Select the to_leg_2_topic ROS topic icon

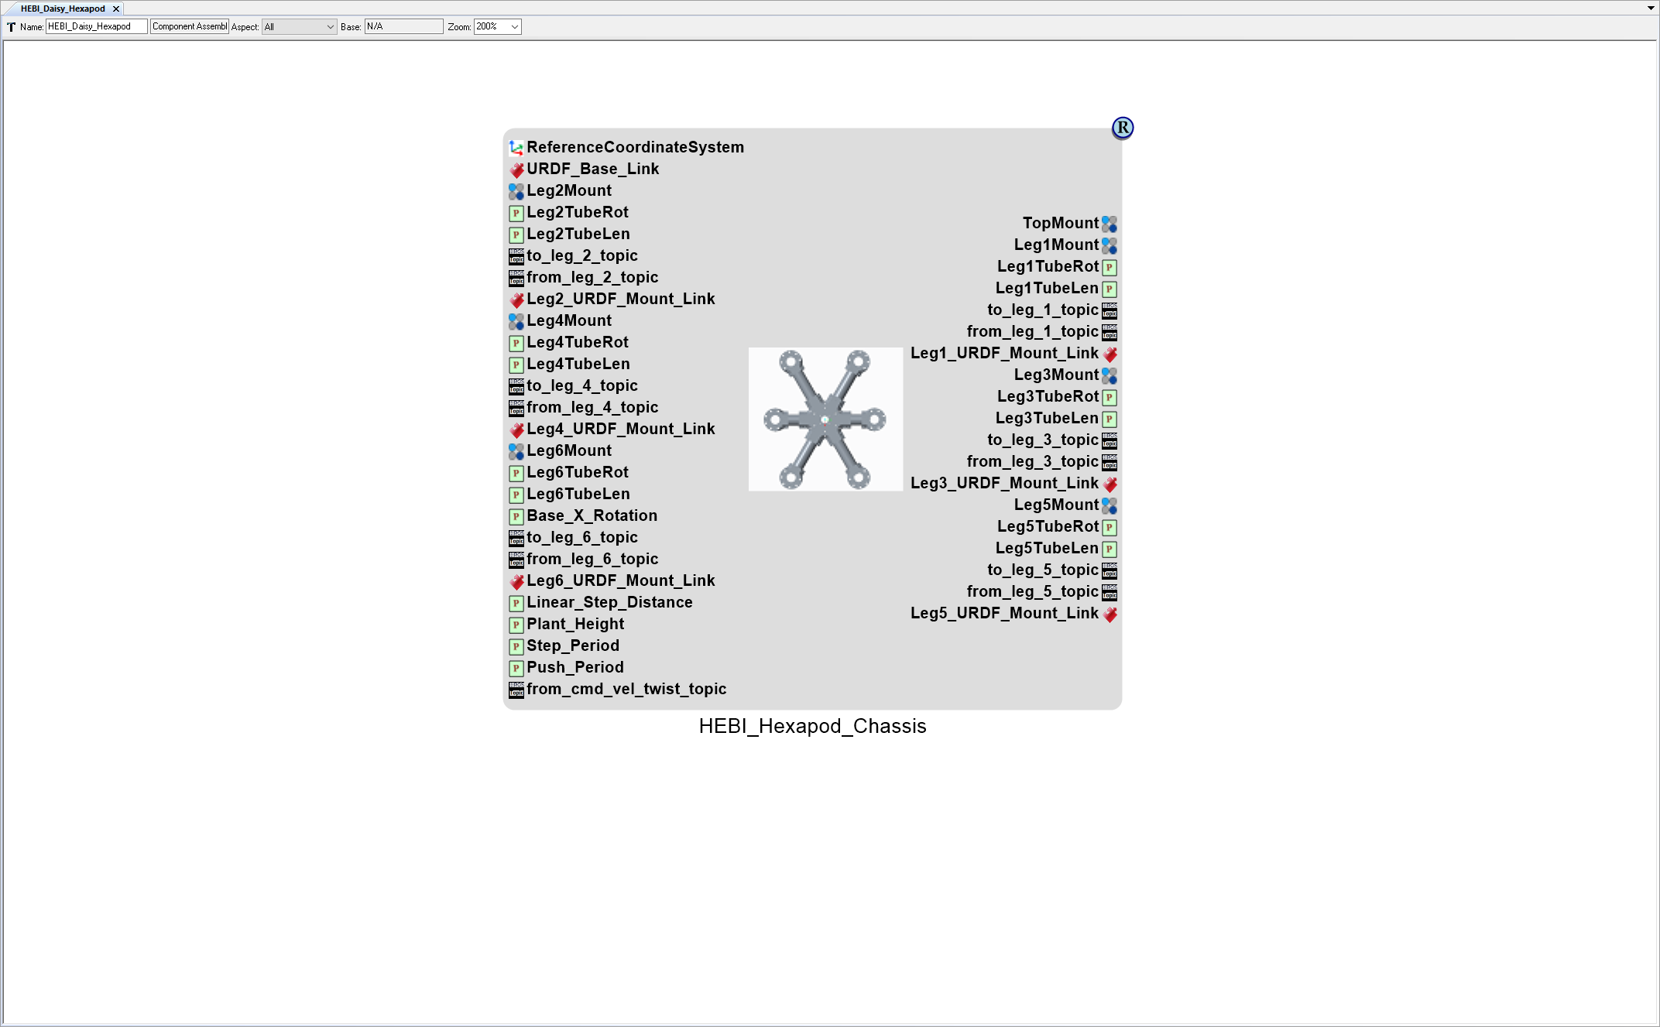pyautogui.click(x=516, y=256)
